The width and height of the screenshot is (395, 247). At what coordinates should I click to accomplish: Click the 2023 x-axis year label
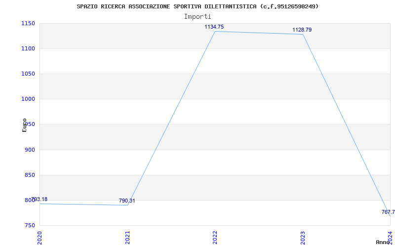pyautogui.click(x=303, y=238)
